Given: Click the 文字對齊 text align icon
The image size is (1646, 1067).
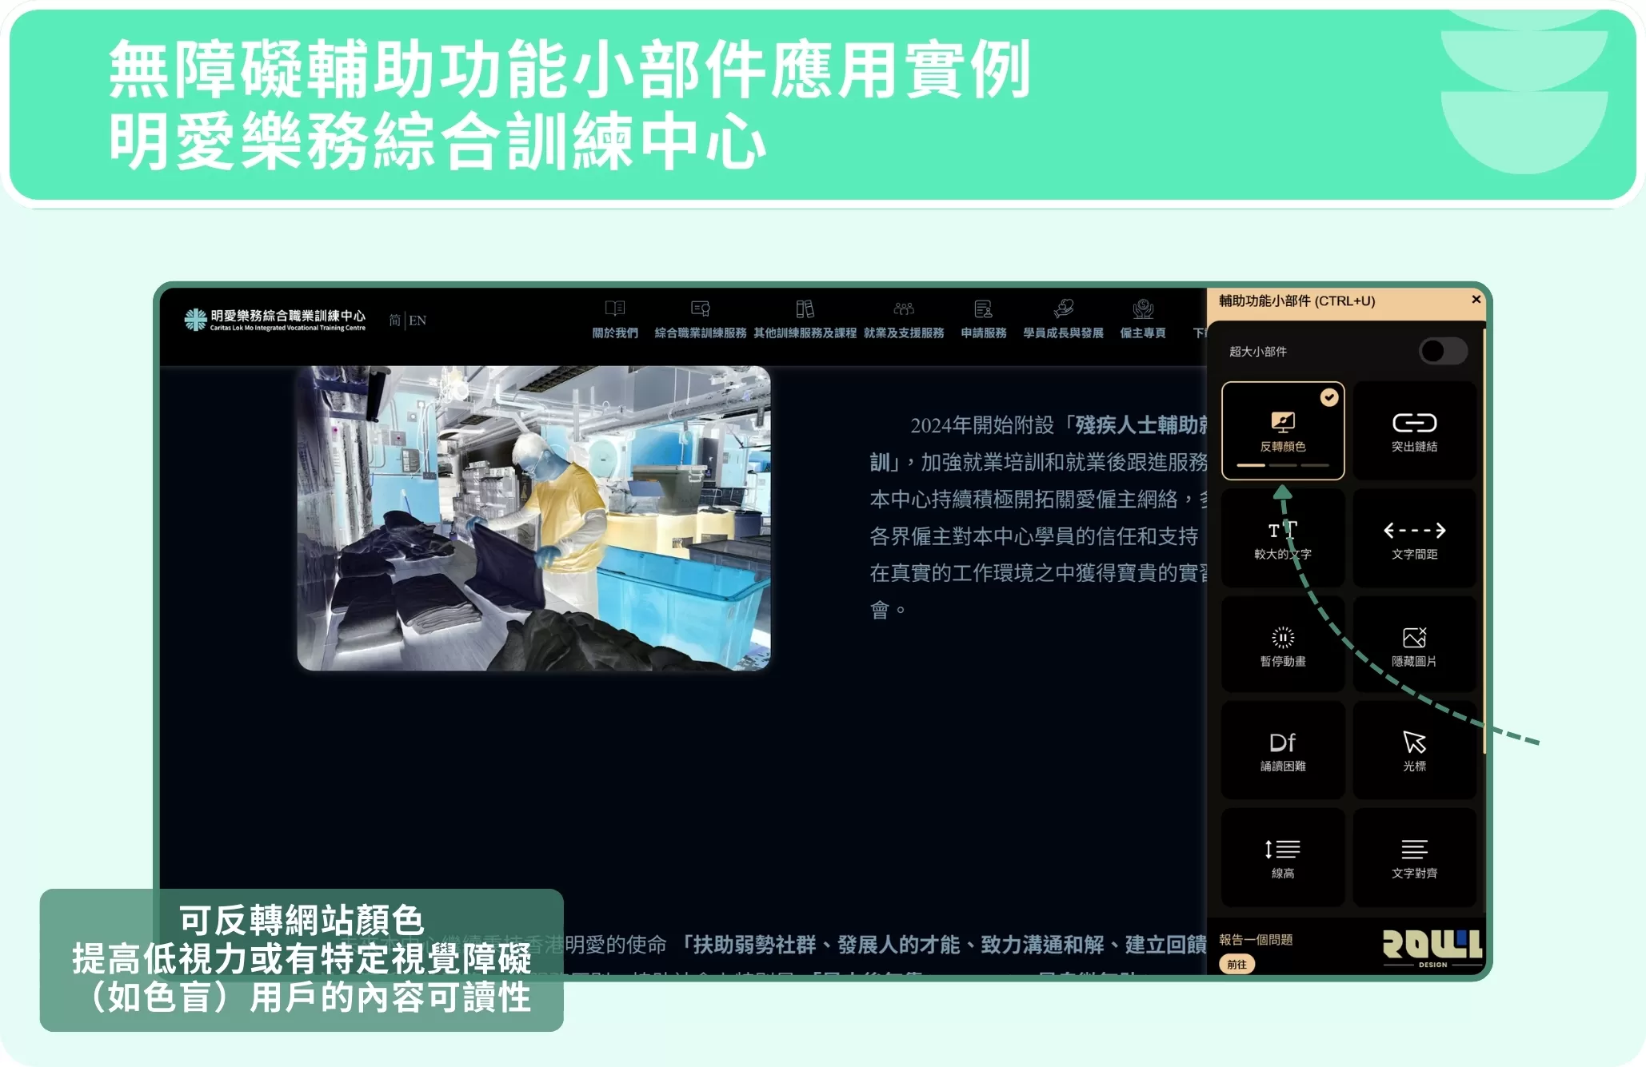Looking at the screenshot, I should [1414, 850].
